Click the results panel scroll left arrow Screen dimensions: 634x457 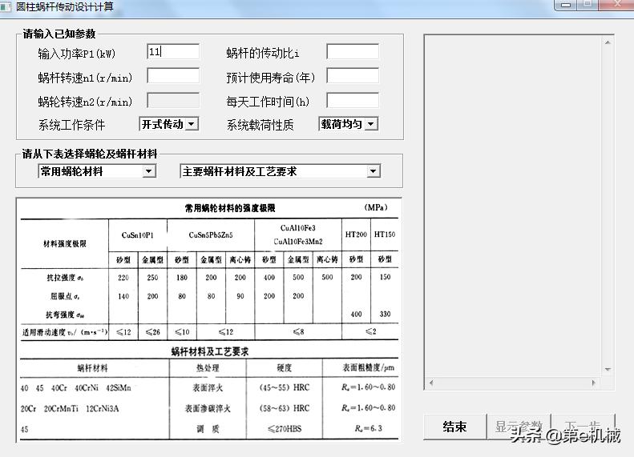tap(431, 383)
